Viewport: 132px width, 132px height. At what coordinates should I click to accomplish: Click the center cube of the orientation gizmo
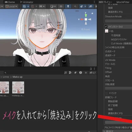pos(86,19)
